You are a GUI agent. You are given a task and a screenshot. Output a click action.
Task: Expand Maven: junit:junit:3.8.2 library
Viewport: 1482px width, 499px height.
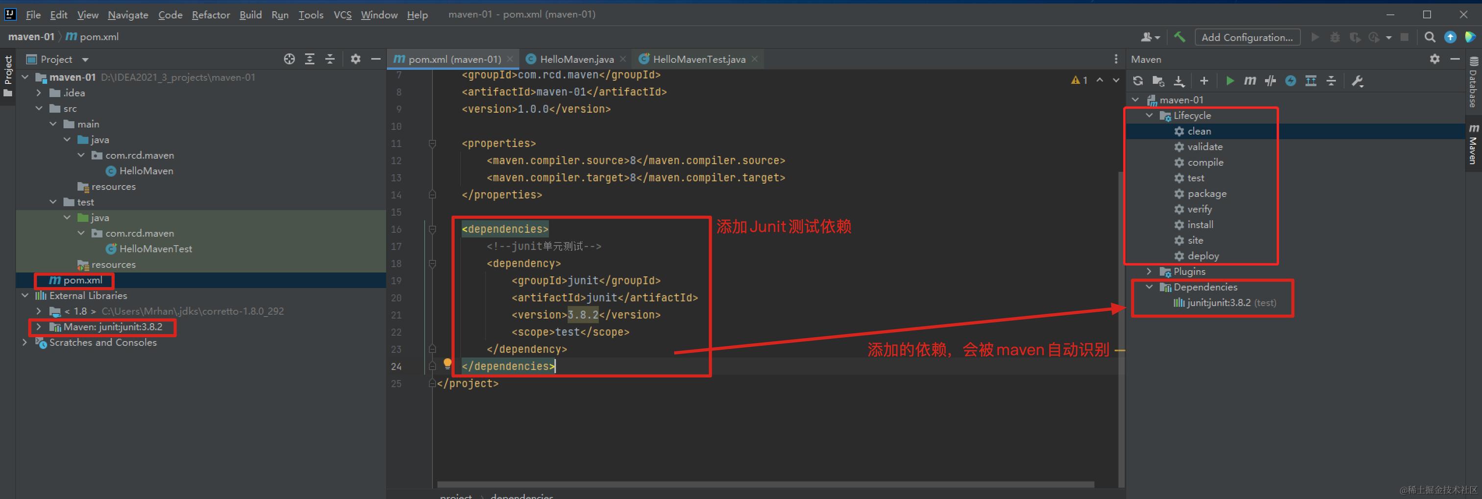39,326
